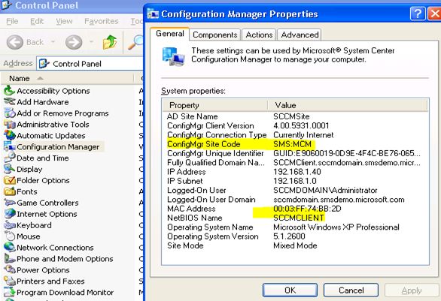Viewport: 441px width, 301px height.
Task: Click the Currently Internet connection value
Action: point(303,135)
